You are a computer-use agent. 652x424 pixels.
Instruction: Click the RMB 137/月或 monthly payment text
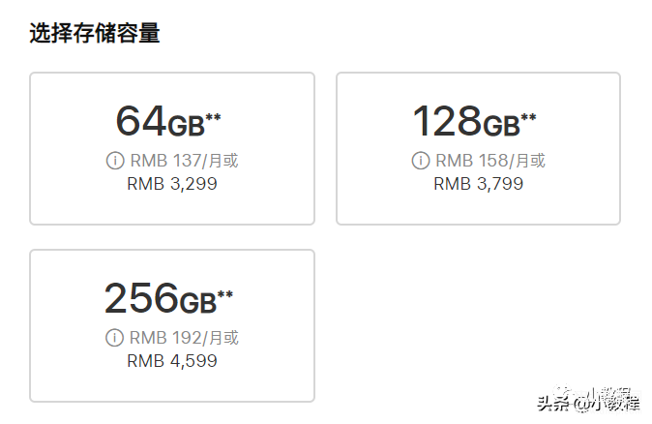pos(184,161)
